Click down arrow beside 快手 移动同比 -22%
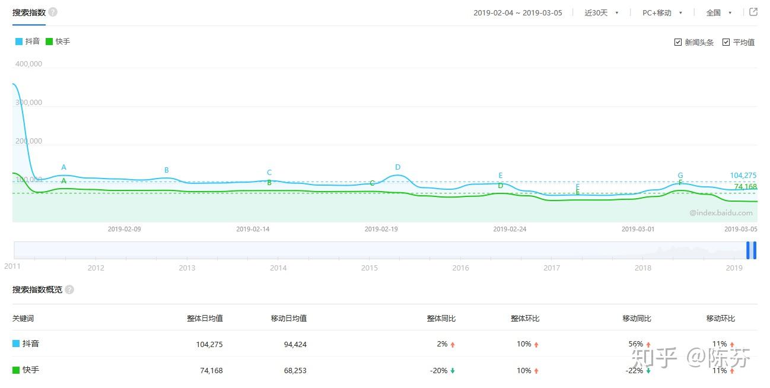 [648, 371]
